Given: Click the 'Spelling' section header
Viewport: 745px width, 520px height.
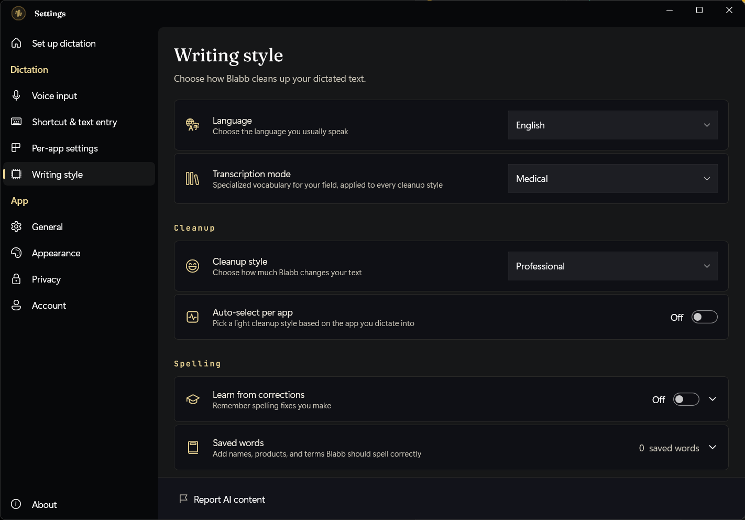Looking at the screenshot, I should [198, 364].
